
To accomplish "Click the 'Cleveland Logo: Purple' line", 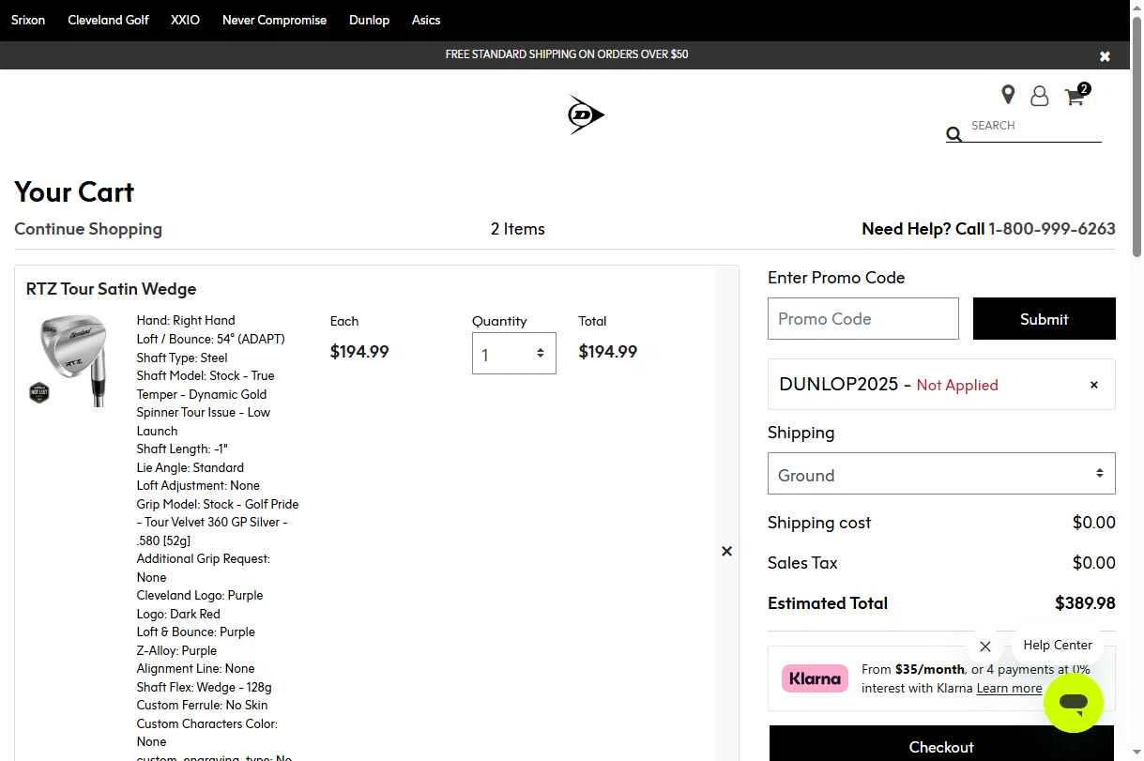I will click(x=200, y=595).
